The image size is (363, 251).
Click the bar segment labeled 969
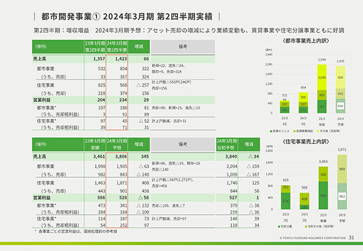pyautogui.click(x=342, y=169)
